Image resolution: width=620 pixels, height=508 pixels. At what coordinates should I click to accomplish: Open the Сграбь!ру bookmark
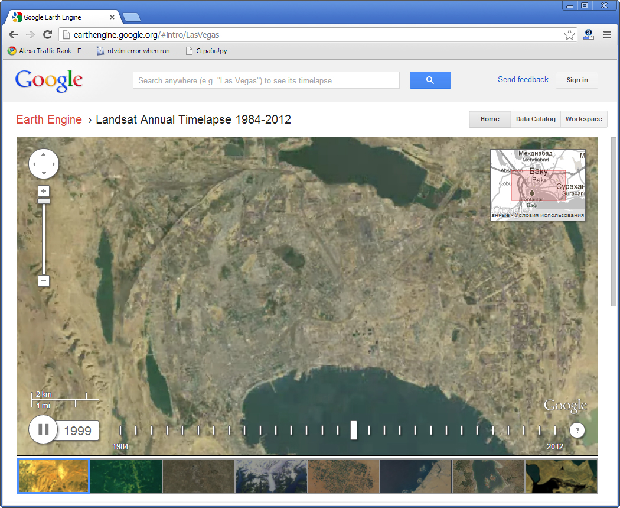tap(207, 51)
